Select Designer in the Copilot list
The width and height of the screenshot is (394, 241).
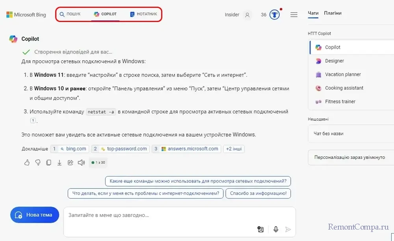[x=334, y=61]
